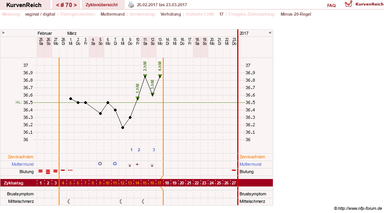The height and width of the screenshot is (213, 384).
Task: Go to previous cycle with '<' before #70
Action: 58,5
